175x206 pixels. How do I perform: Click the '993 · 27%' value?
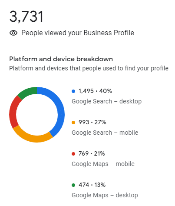coord(92,123)
